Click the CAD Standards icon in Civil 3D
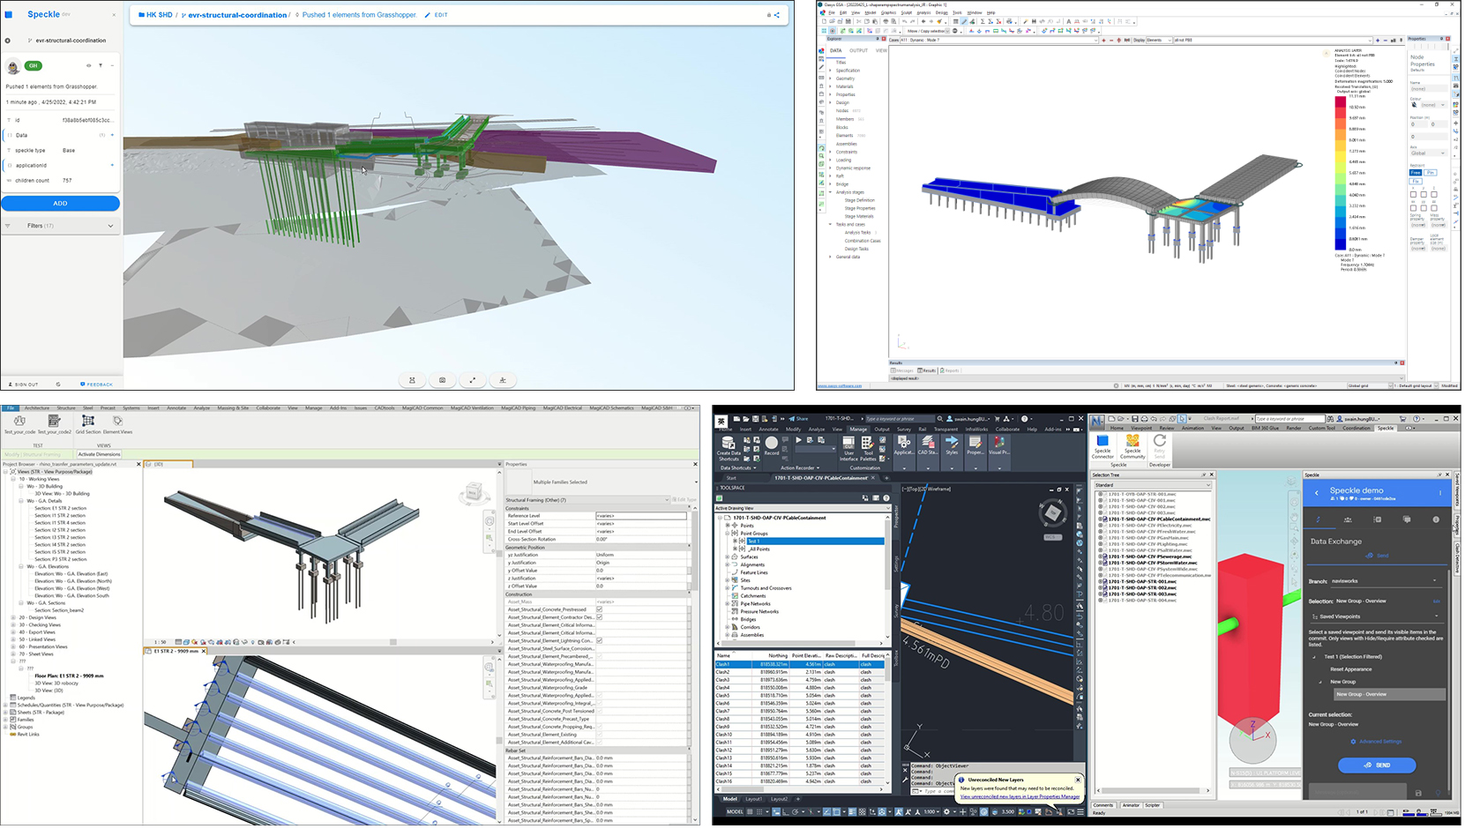The image size is (1465, 829). coord(929,445)
